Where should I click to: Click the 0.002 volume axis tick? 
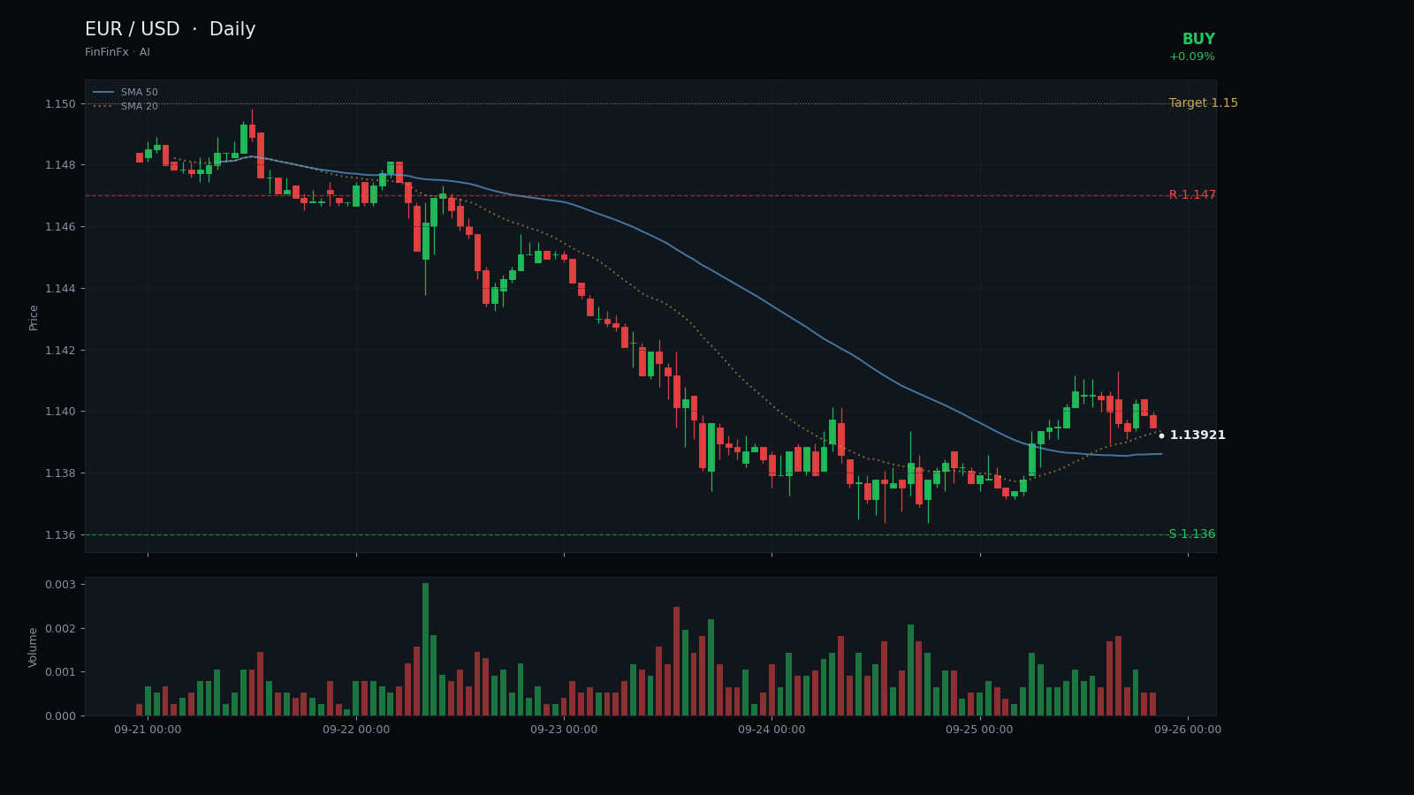coord(60,629)
